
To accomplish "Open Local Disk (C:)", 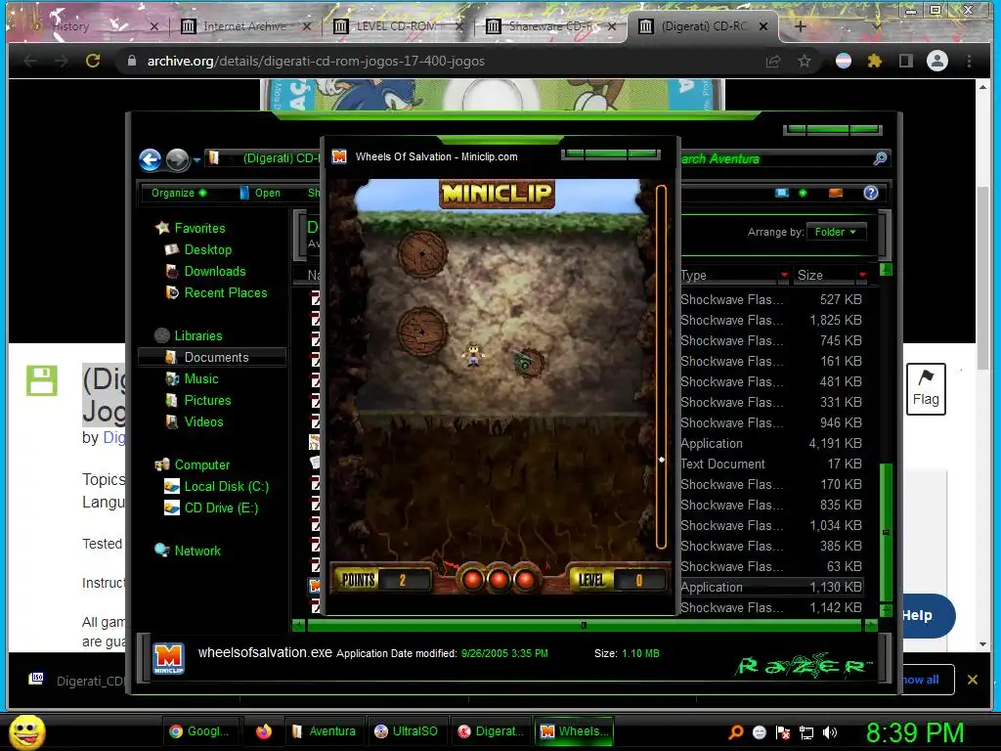I will [x=216, y=487].
